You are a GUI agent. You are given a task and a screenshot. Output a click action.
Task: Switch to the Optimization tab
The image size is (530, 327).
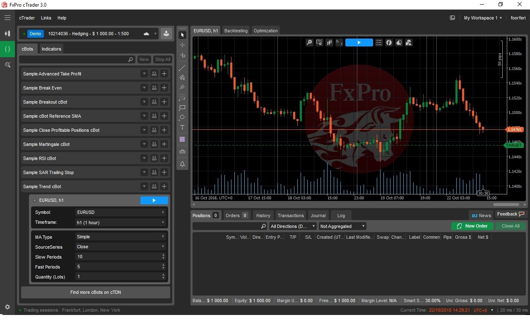[266, 31]
